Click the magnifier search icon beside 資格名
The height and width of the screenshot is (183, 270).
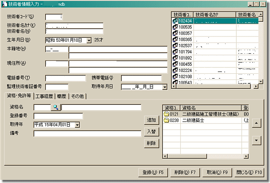[x=56, y=107]
